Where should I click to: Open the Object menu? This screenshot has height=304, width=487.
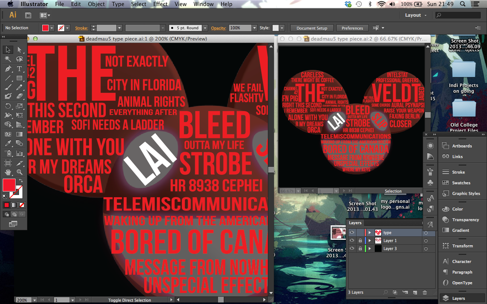tap(96, 4)
